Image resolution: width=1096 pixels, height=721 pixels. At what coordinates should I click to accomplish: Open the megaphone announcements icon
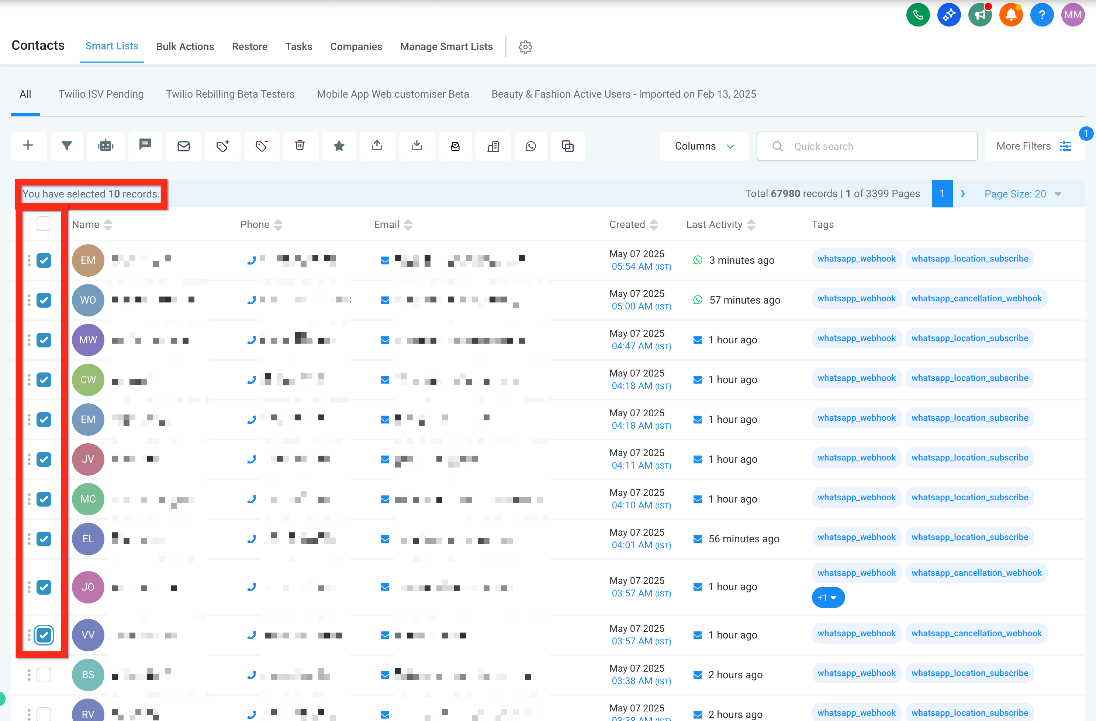tap(979, 15)
